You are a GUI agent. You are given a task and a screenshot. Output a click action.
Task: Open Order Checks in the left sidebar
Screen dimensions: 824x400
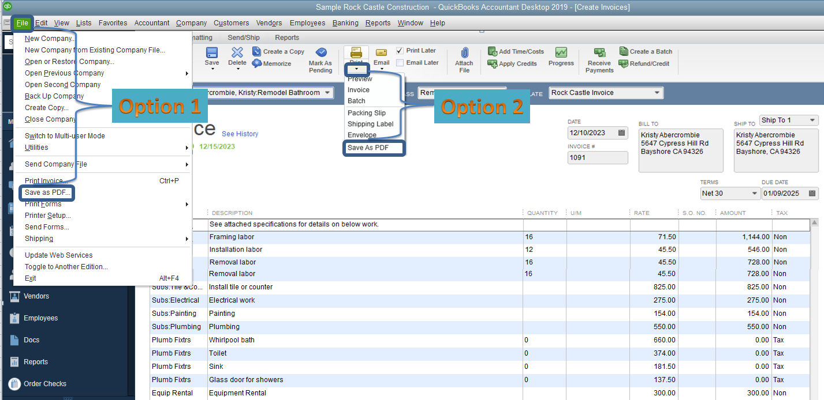[x=44, y=384]
